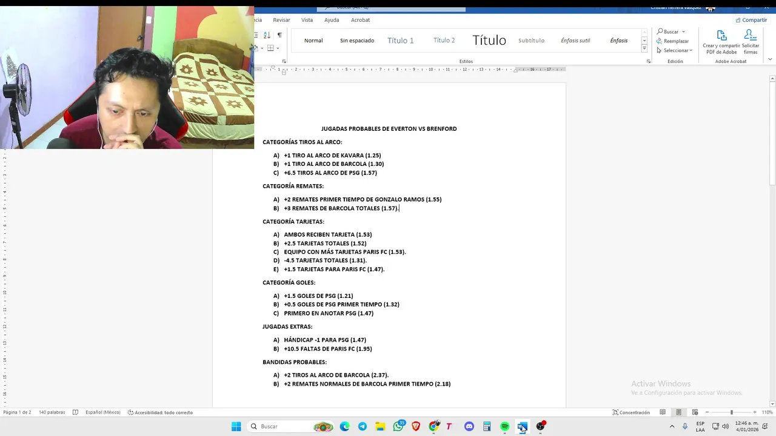Open Spotify from taskbar
This screenshot has width=776, height=436.
pyautogui.click(x=504, y=426)
